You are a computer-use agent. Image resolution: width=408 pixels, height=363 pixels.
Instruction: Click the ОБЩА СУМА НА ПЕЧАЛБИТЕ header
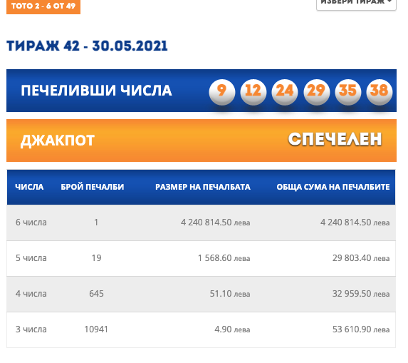click(333, 187)
